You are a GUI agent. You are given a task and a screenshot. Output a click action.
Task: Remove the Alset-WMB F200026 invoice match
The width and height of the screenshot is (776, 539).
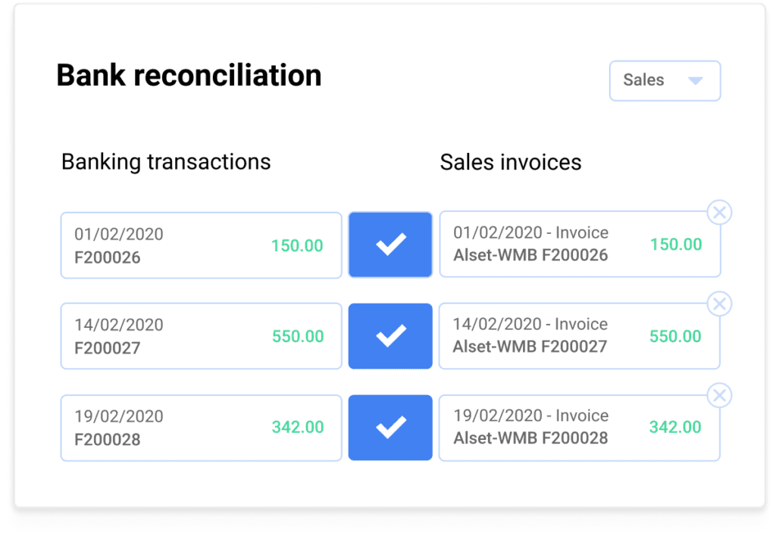719,213
